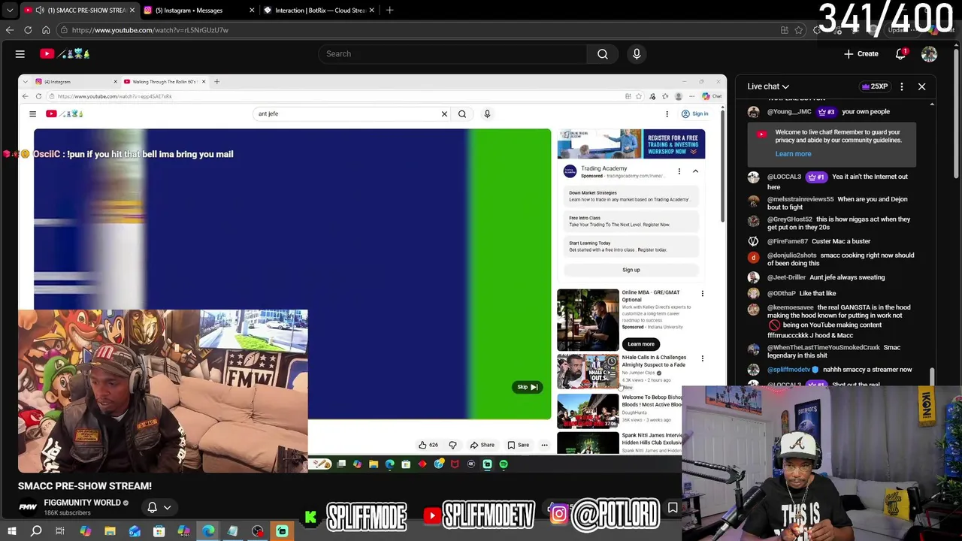Open the YouTube guide hamburger menu
The width and height of the screenshot is (962, 541).
pos(20,53)
